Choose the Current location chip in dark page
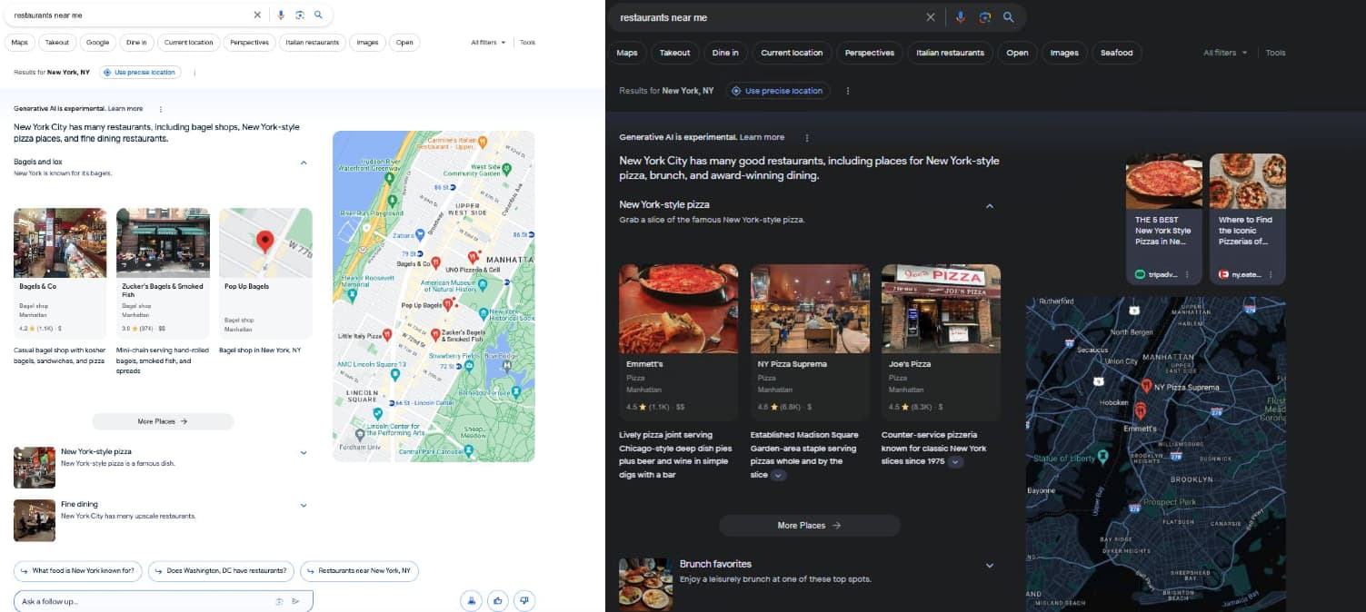 tap(792, 53)
